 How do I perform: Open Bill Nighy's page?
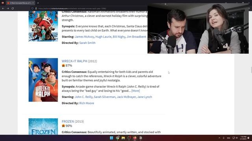(119, 37)
